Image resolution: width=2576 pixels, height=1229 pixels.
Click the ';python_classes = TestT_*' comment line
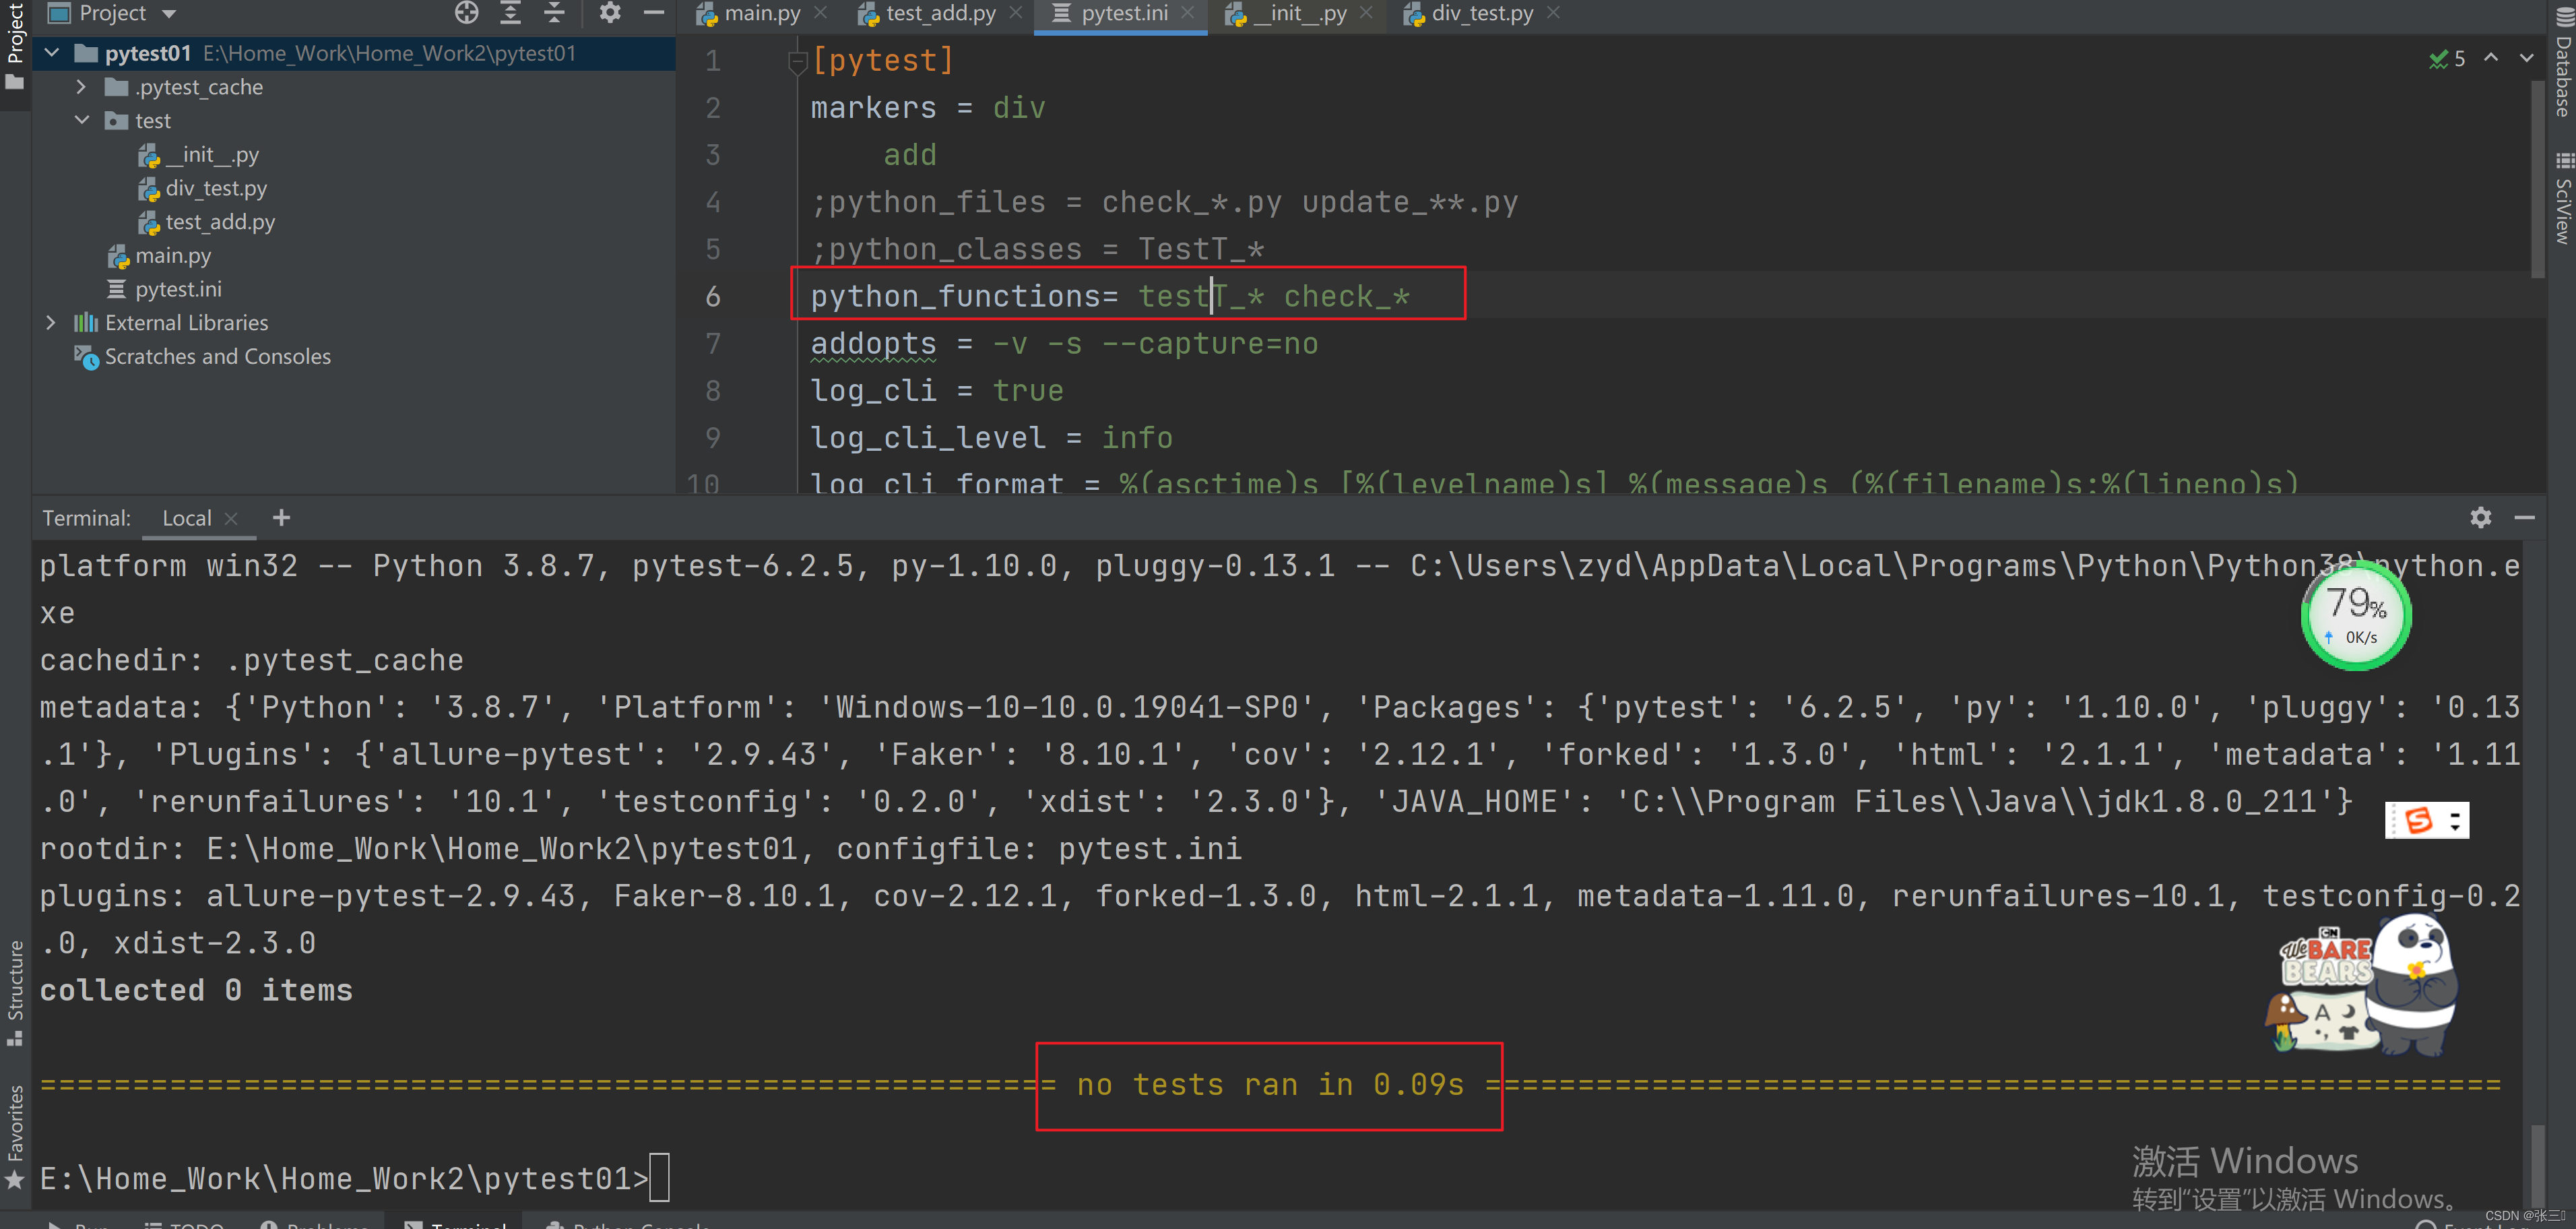[1037, 250]
